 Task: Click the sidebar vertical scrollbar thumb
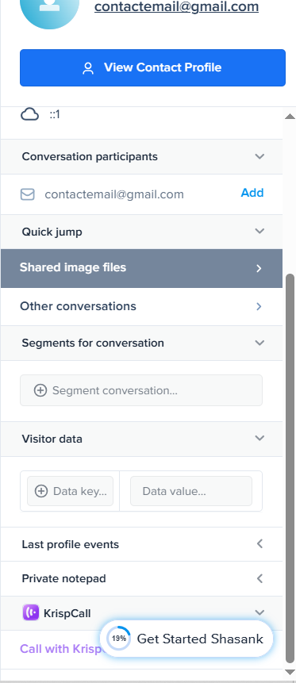coord(290,468)
